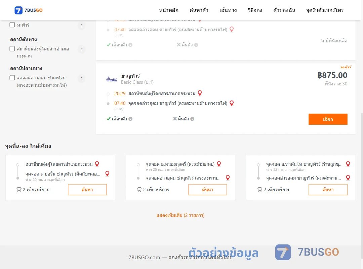Screen dimensions: 363x269
Task: Click ค้นหา button in อ.หนองกุงศรี card
Action: (x=208, y=190)
